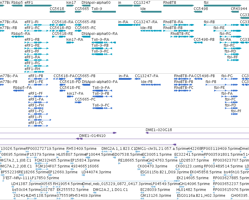Open the EK255552.5prime EST label
This screenshot has width=249, height=200.
coord(73,190)
